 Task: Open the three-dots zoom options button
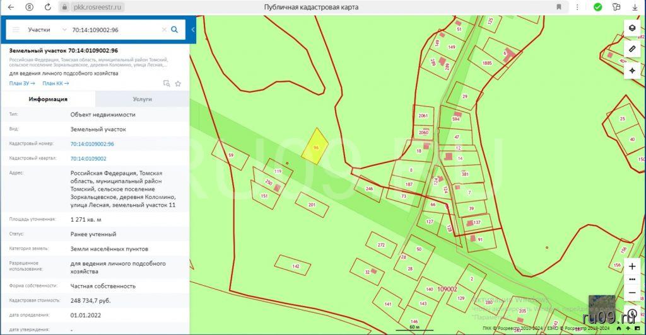(x=632, y=280)
